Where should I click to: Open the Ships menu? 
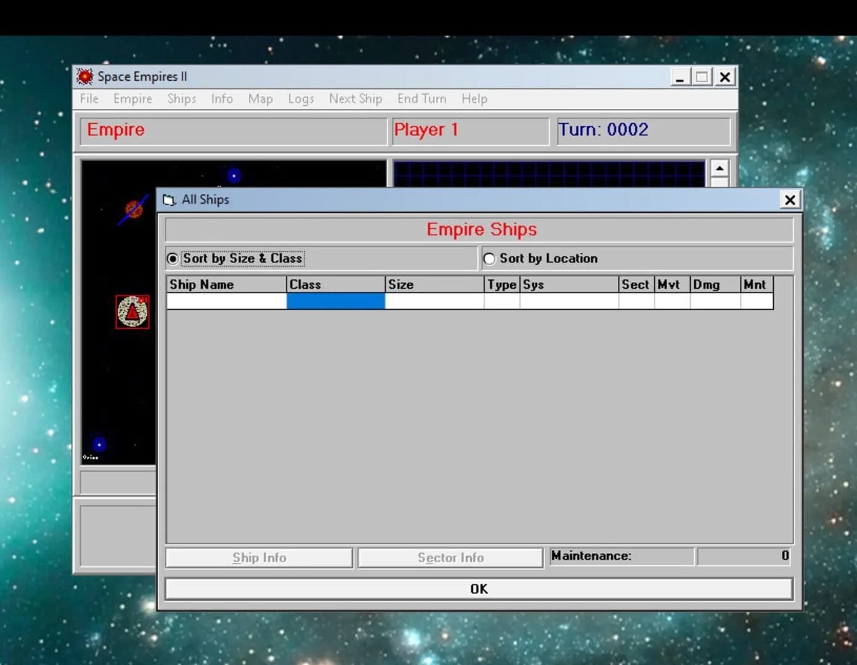181,99
